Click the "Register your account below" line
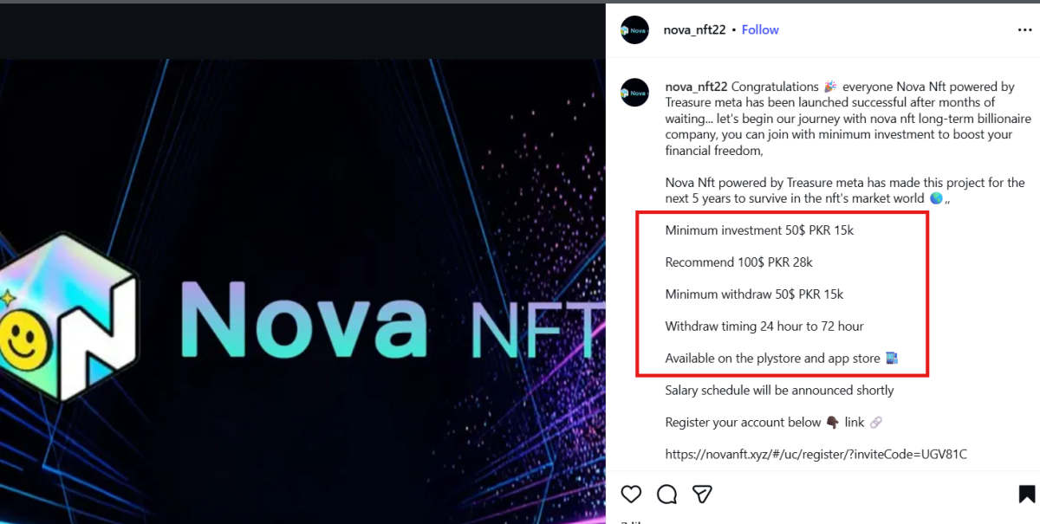 pos(743,423)
